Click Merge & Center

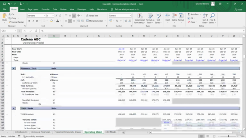point(95,21)
